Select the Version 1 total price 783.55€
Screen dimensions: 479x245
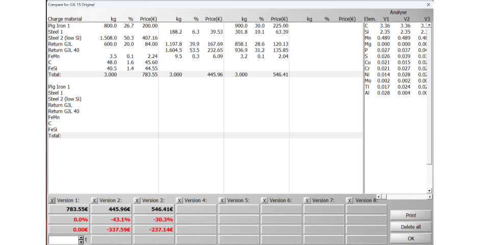point(69,209)
